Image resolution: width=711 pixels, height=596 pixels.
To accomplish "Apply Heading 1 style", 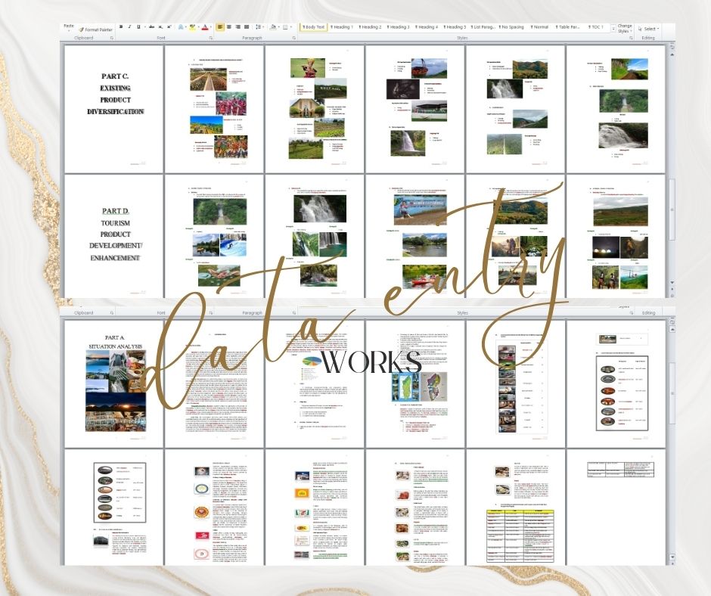I will 341,27.
